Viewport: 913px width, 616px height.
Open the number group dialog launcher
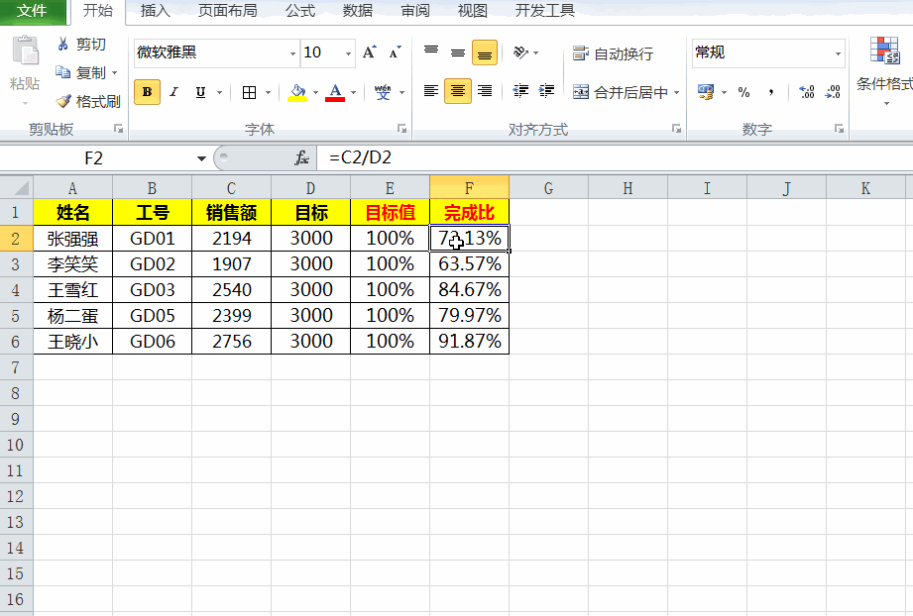839,129
